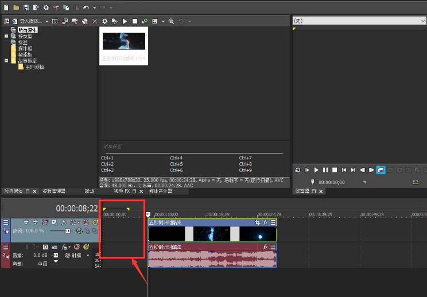Expand the 按类型 tree node
Viewport: 427px width, 297px height.
6,36
